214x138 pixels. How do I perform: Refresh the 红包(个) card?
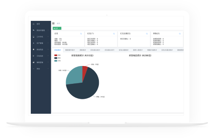coord(114,34)
